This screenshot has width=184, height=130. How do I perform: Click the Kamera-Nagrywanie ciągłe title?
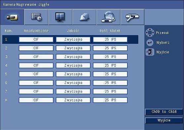26,5
